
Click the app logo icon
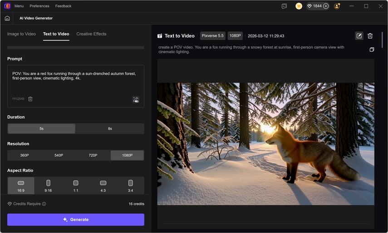pyautogui.click(x=7, y=6)
